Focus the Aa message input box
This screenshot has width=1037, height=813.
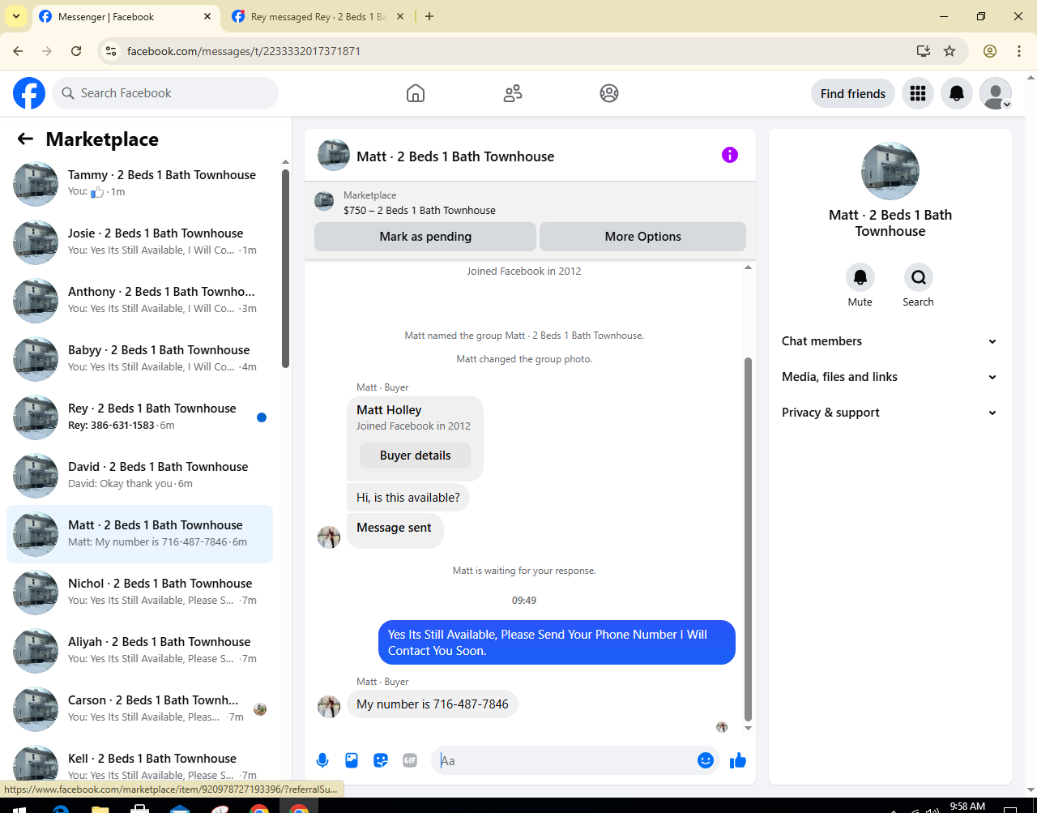pyautogui.click(x=565, y=760)
